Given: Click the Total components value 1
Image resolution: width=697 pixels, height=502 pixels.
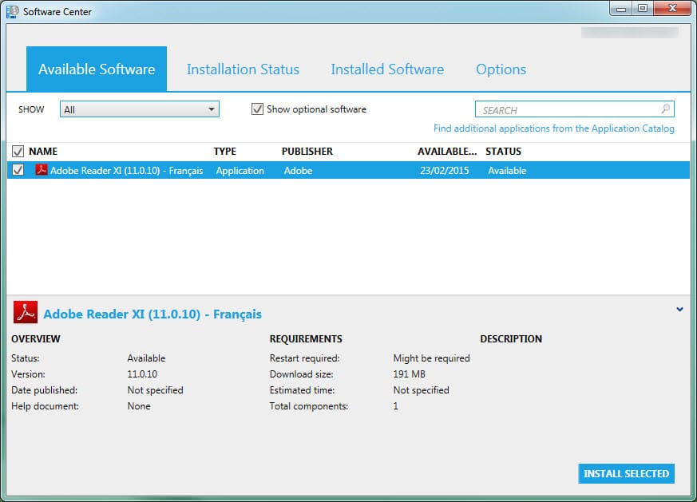Looking at the screenshot, I should click(396, 406).
